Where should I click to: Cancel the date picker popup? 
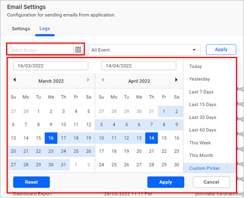click(x=211, y=182)
